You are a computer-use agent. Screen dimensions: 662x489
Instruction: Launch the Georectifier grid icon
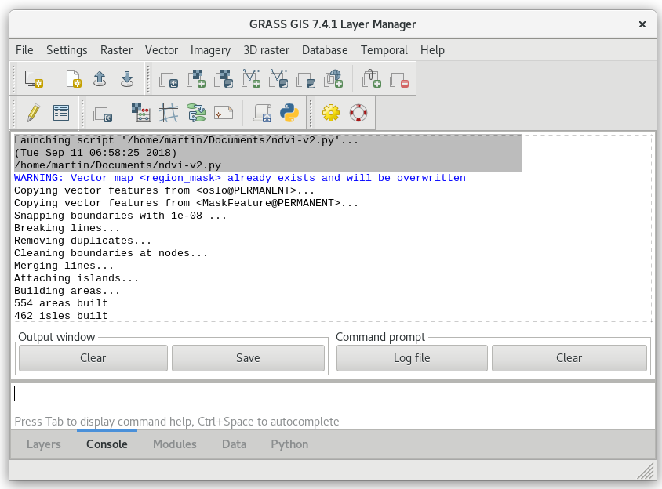(x=169, y=113)
